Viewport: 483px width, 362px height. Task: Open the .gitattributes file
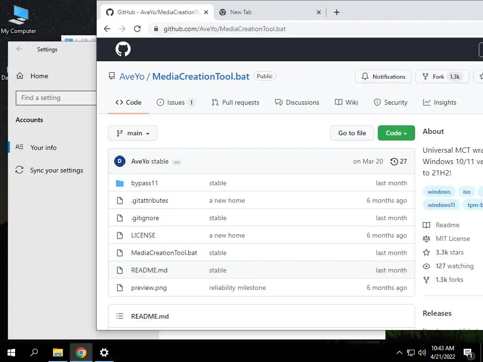(x=150, y=200)
